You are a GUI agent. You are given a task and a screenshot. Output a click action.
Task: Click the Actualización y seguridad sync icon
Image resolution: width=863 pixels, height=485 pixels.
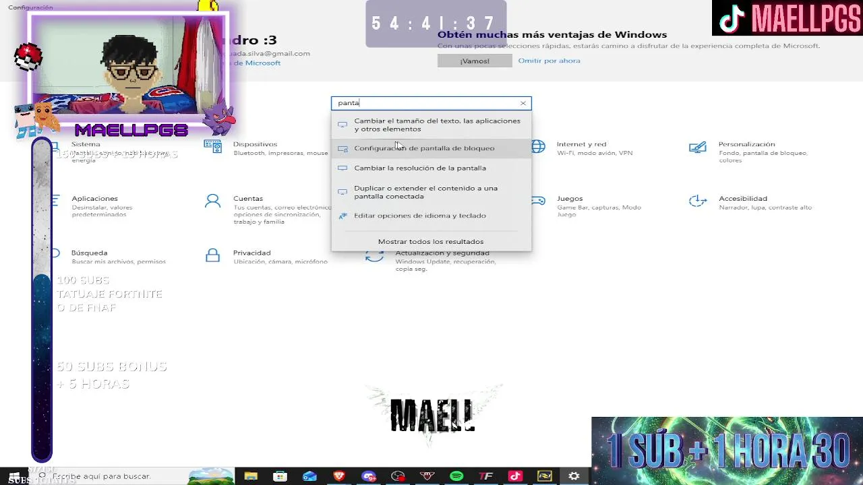tap(374, 256)
